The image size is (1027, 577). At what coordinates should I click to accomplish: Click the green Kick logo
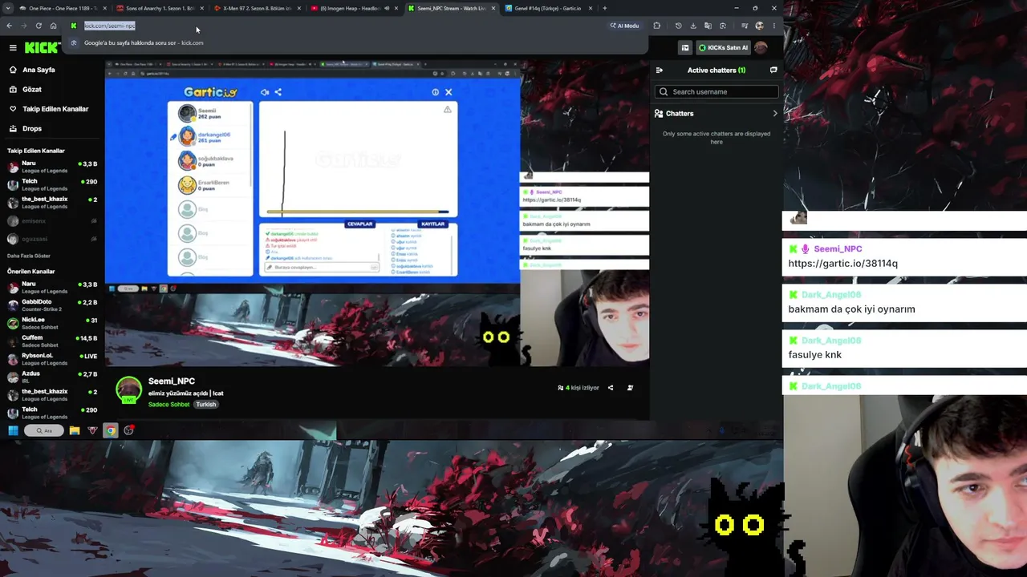[41, 47]
